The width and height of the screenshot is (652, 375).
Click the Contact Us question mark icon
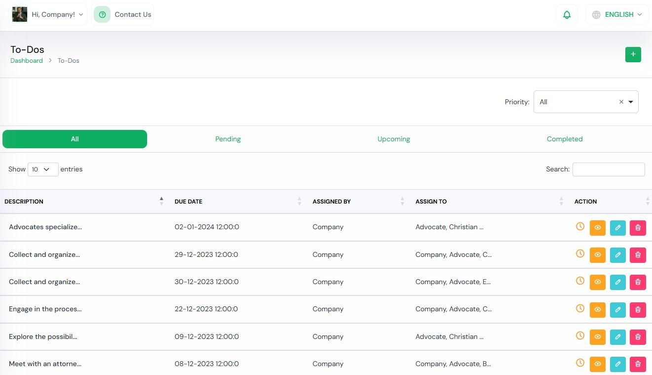(102, 15)
